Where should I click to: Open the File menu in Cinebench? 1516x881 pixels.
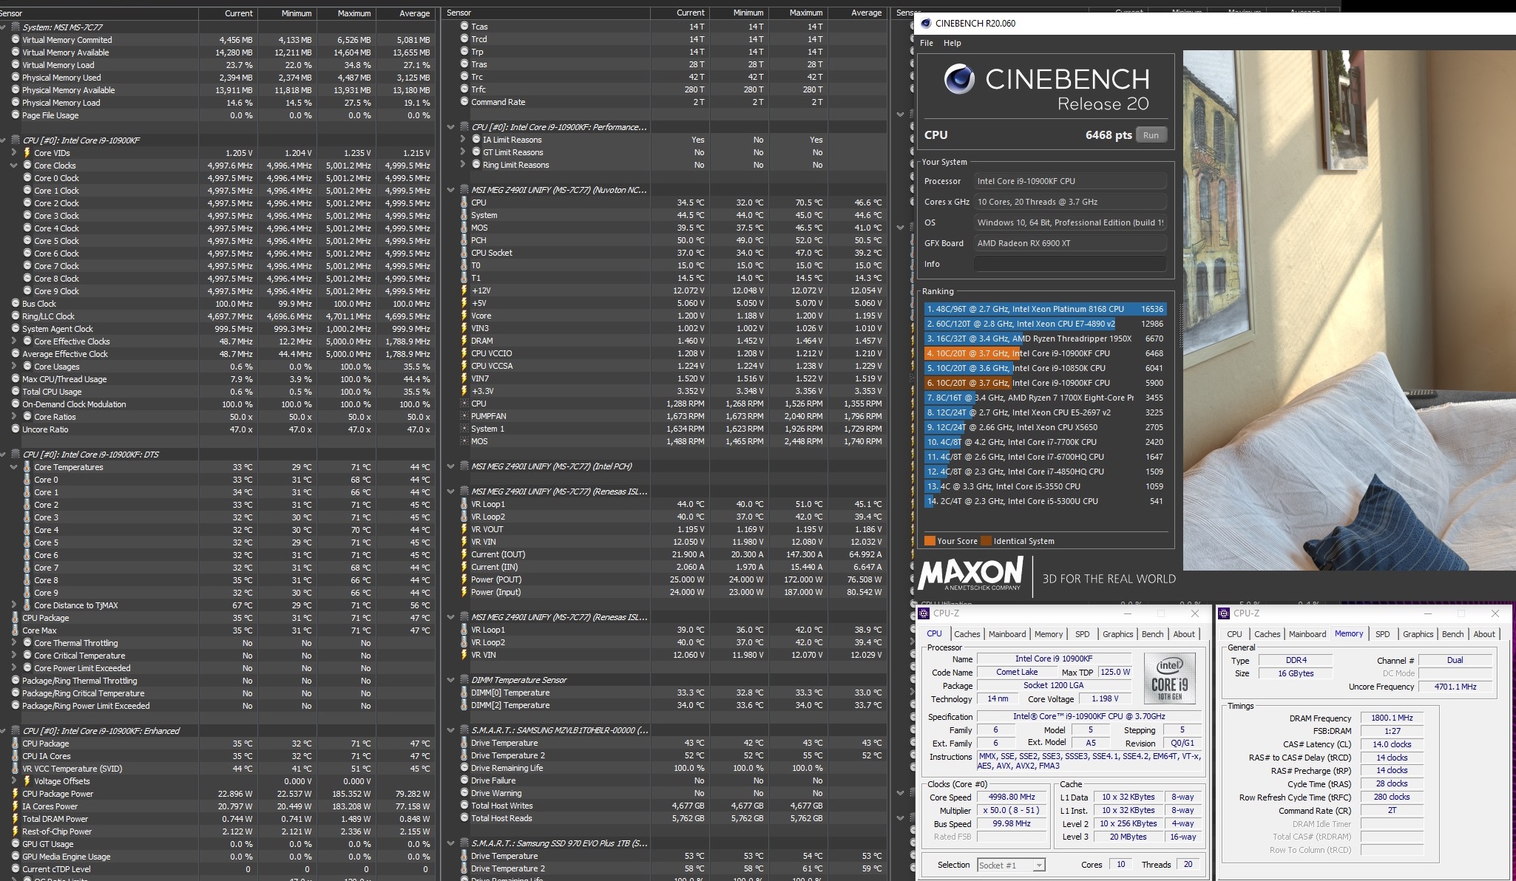coord(926,43)
